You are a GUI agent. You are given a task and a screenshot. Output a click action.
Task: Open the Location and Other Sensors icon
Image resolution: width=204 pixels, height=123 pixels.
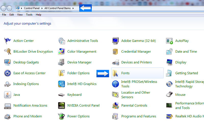pyautogui.click(x=116, y=95)
